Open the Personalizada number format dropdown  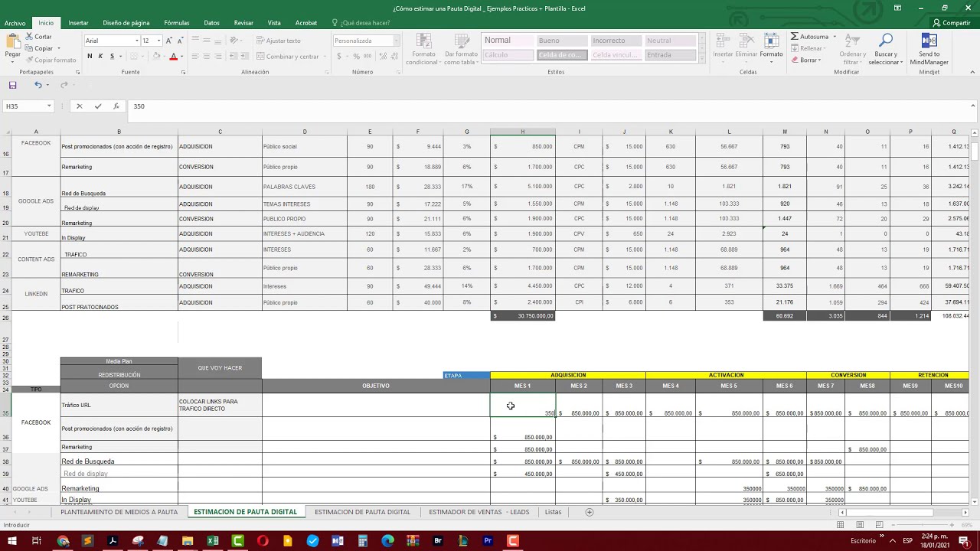(x=396, y=41)
